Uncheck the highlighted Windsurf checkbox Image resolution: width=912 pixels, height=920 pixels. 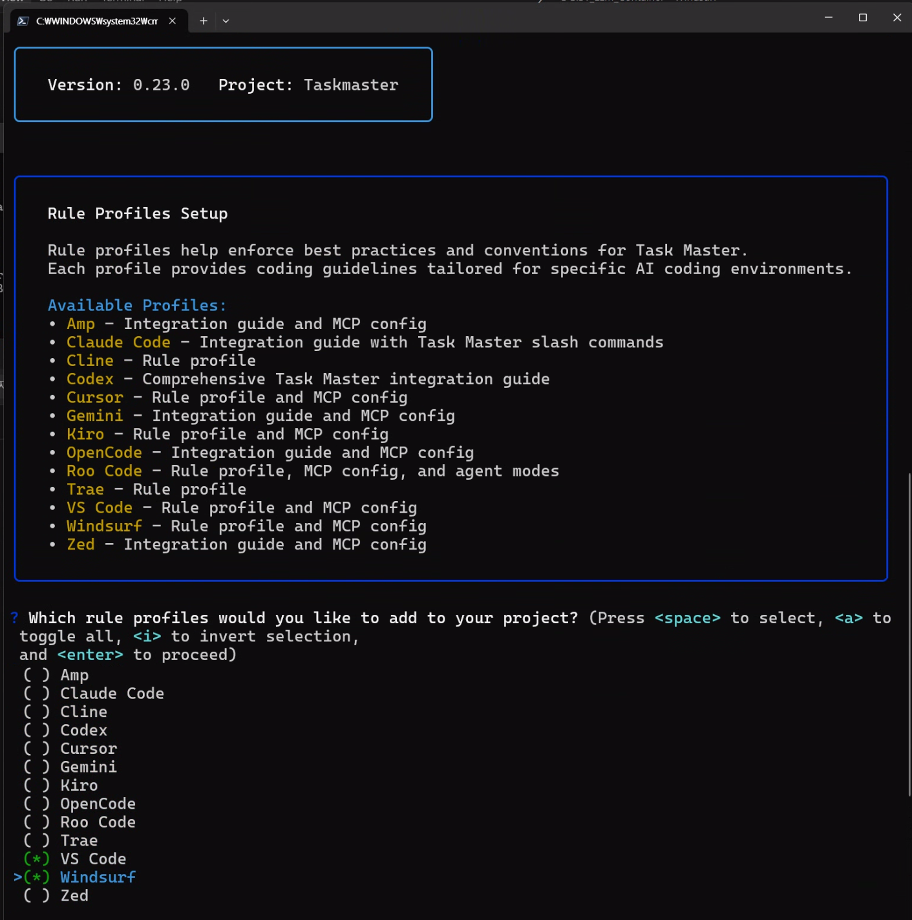36,878
